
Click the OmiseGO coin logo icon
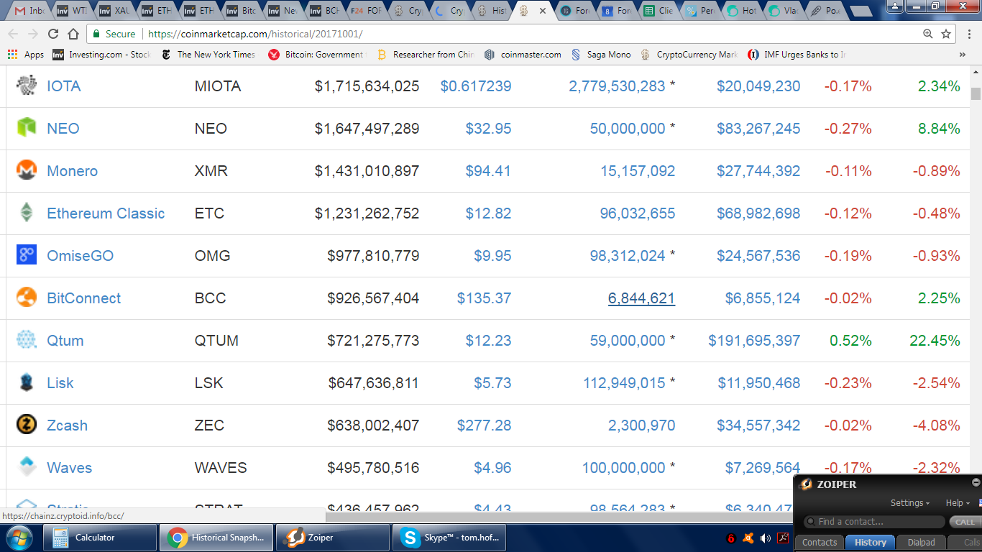(27, 255)
